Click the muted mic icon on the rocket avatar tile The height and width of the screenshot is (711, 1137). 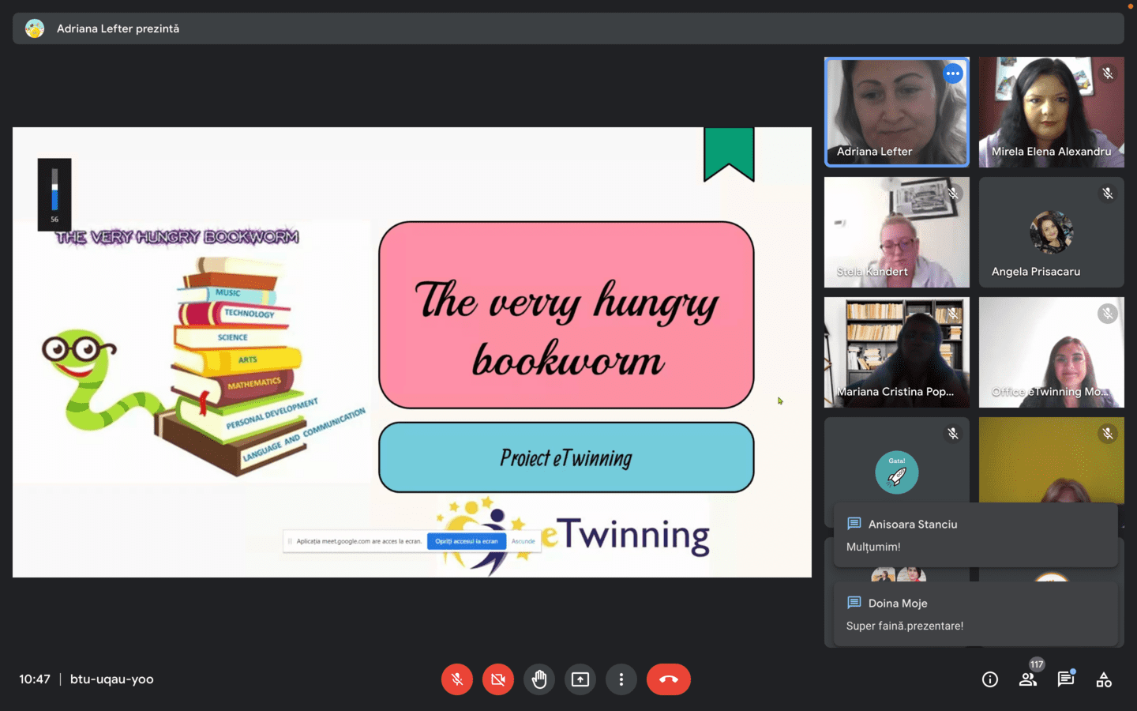point(953,434)
